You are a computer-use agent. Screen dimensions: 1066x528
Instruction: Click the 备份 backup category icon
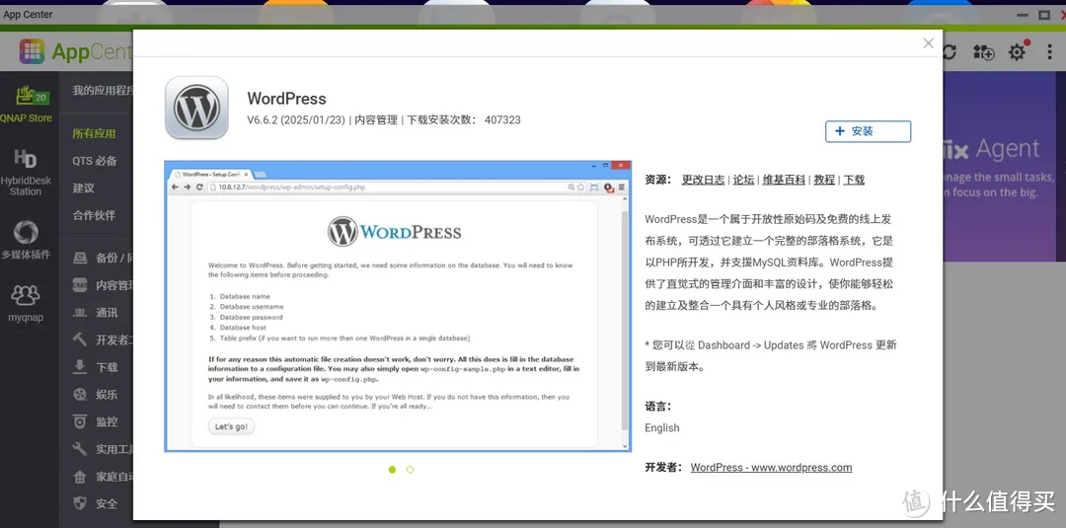(80, 259)
